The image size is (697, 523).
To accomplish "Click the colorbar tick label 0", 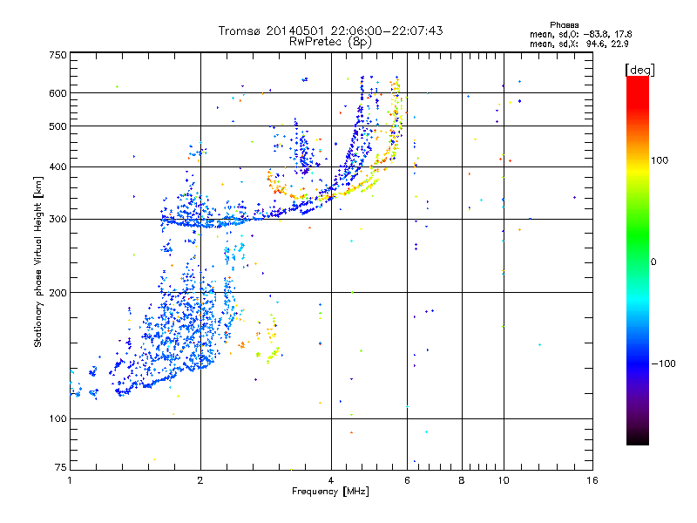I will [653, 262].
